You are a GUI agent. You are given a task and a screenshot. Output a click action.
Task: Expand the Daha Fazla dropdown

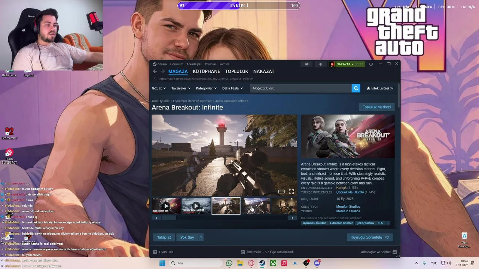coord(232,88)
